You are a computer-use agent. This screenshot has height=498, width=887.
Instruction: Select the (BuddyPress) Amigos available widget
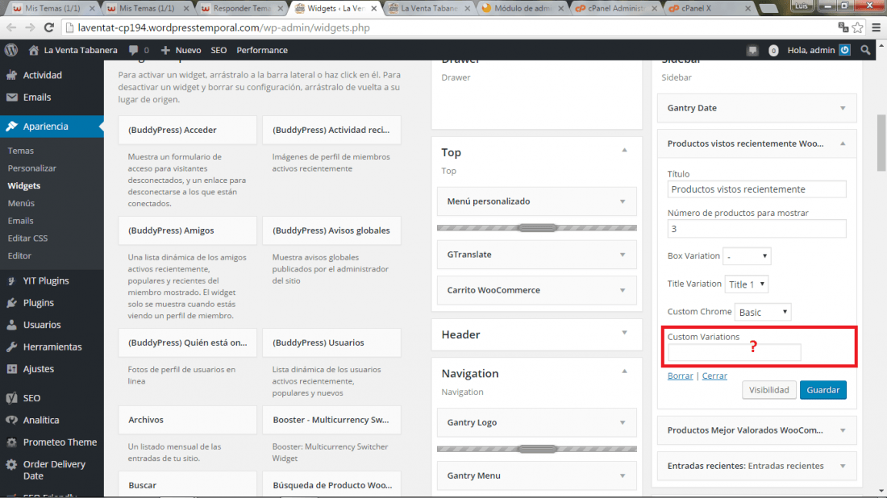pos(187,230)
